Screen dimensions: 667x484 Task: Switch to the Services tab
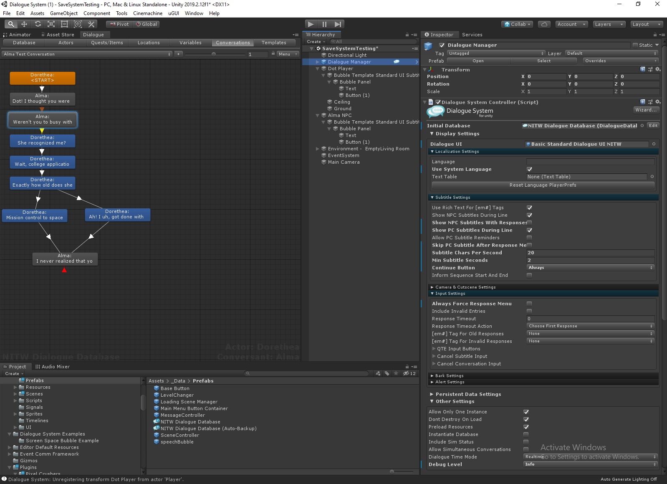(x=472, y=35)
